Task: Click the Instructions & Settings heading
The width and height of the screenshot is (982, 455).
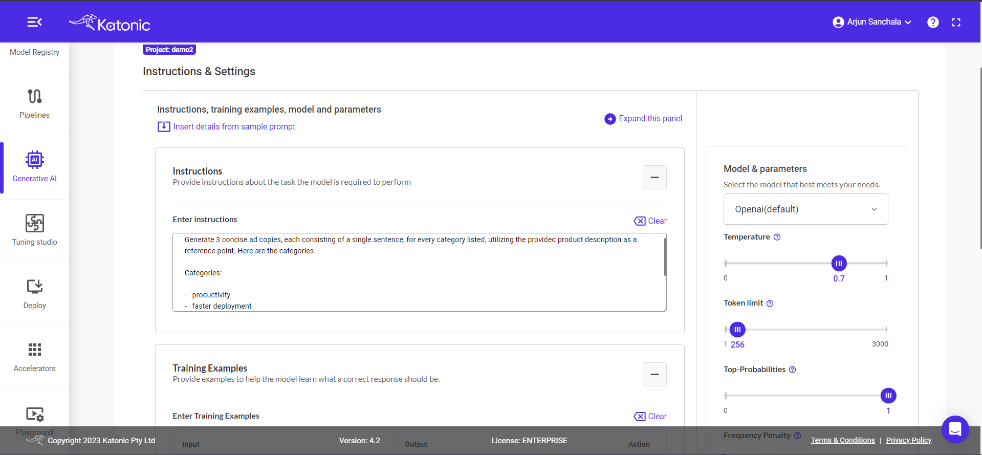Action: pos(199,71)
